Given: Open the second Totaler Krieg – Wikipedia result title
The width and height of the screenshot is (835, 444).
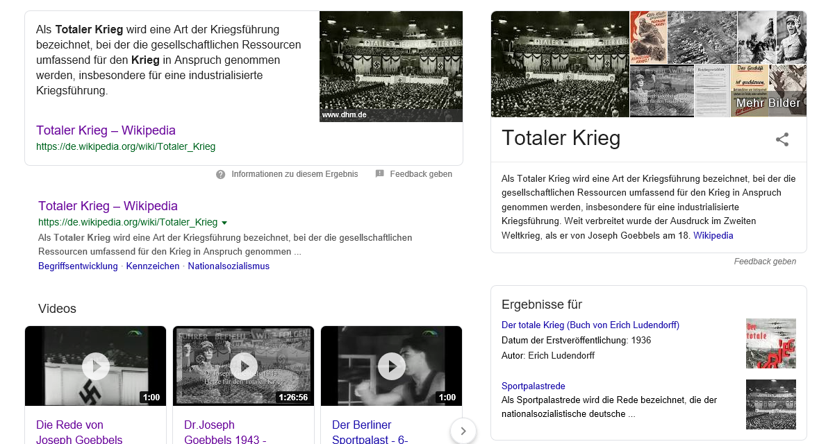Looking at the screenshot, I should point(108,206).
